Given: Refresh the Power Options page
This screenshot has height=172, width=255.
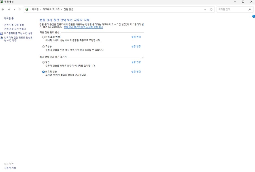Looking at the screenshot, I should 211,9.
